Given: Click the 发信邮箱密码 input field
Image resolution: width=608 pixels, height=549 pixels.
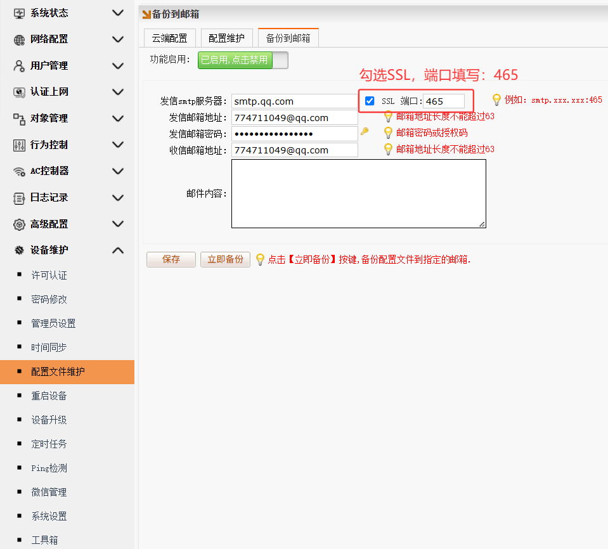Looking at the screenshot, I should [x=295, y=134].
